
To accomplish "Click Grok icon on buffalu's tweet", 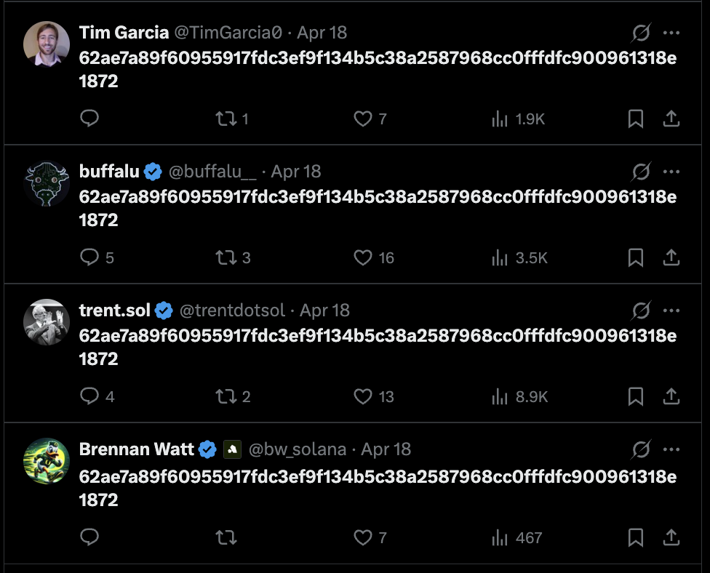I will (641, 172).
